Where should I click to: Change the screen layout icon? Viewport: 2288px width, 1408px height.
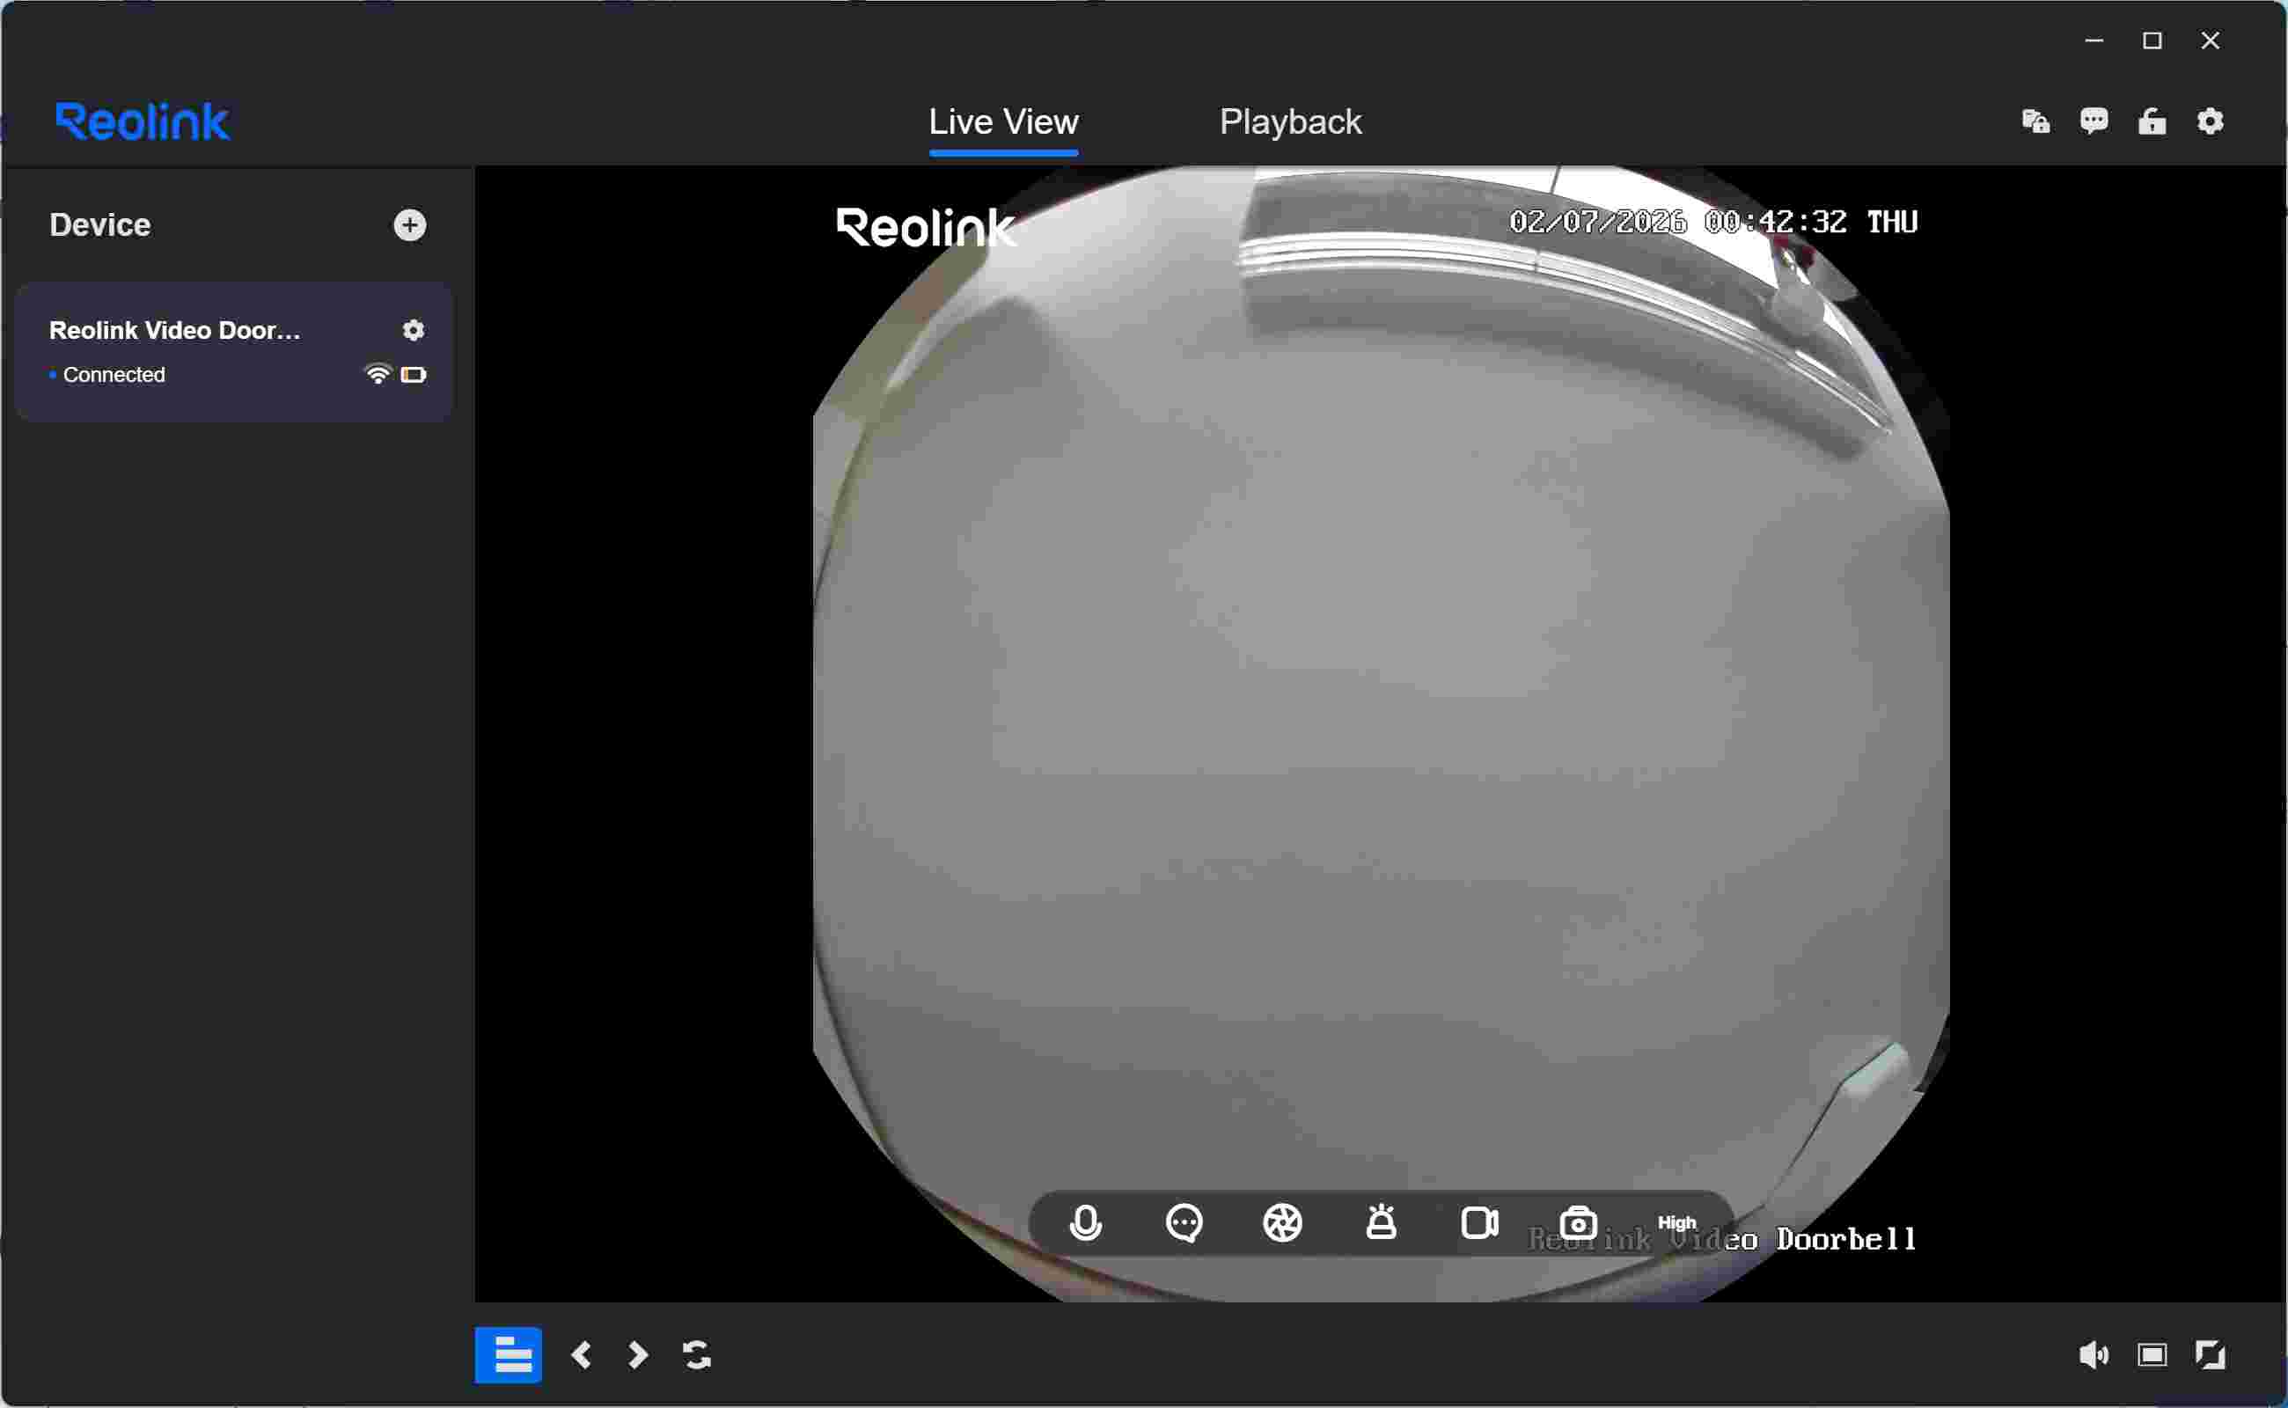click(2152, 1355)
